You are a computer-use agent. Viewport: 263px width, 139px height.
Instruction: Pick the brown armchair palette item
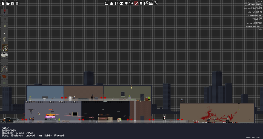tap(5, 76)
